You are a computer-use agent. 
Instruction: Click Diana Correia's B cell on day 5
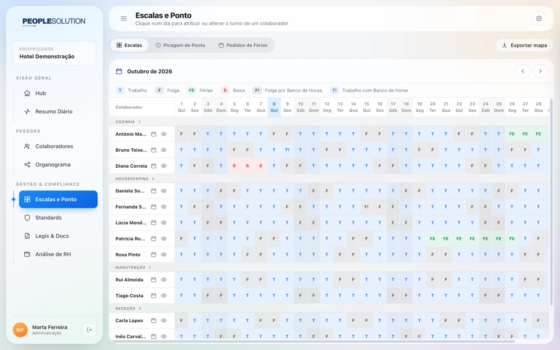(234, 166)
